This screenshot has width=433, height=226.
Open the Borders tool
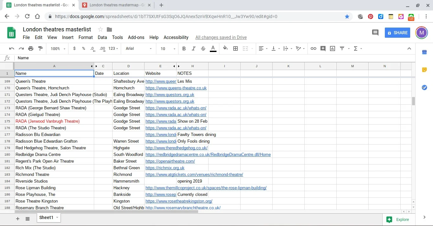click(236, 48)
